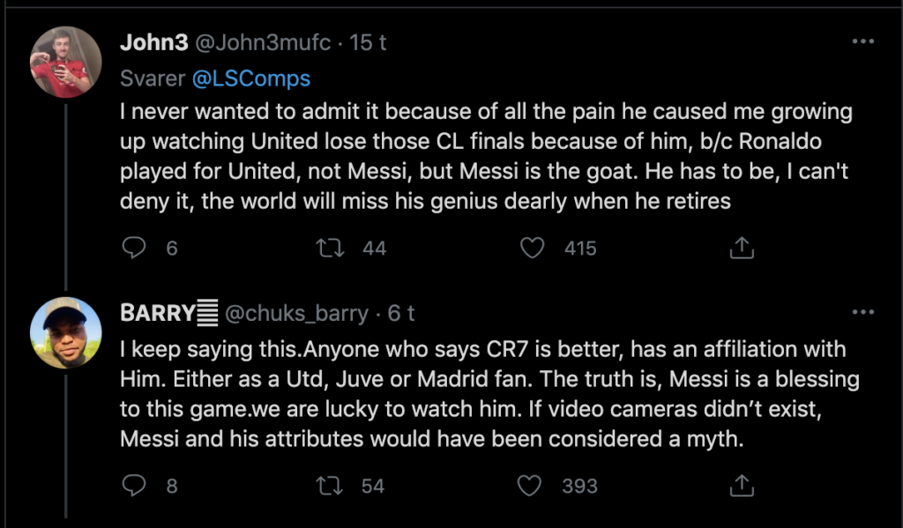Open John3's profile via display name
Viewport: 903px width, 528px height.
[154, 42]
